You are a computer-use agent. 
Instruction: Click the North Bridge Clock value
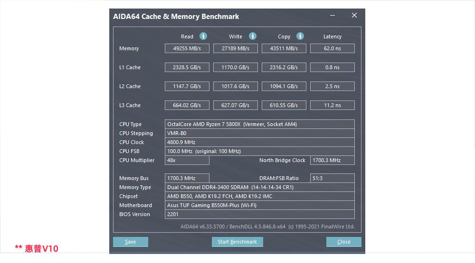(x=332, y=160)
